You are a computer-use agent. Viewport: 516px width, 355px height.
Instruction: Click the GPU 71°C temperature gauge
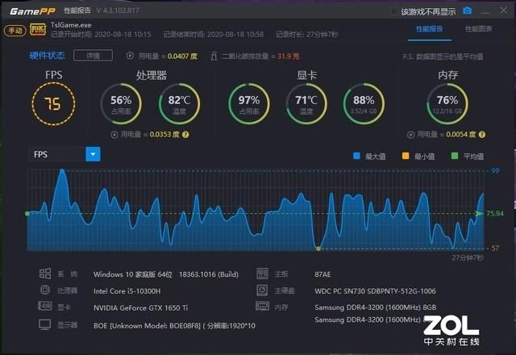coord(306,104)
